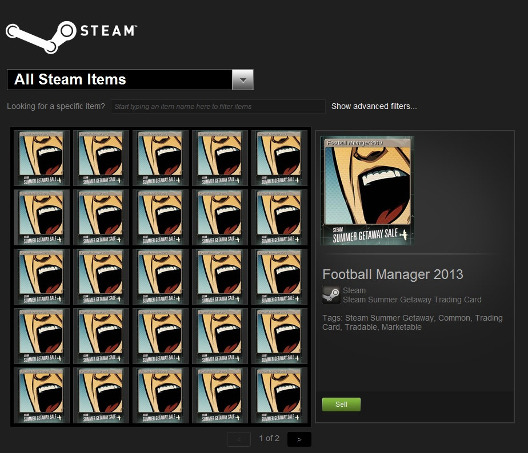Click the large Football Manager 2013 card preview

coord(367,191)
